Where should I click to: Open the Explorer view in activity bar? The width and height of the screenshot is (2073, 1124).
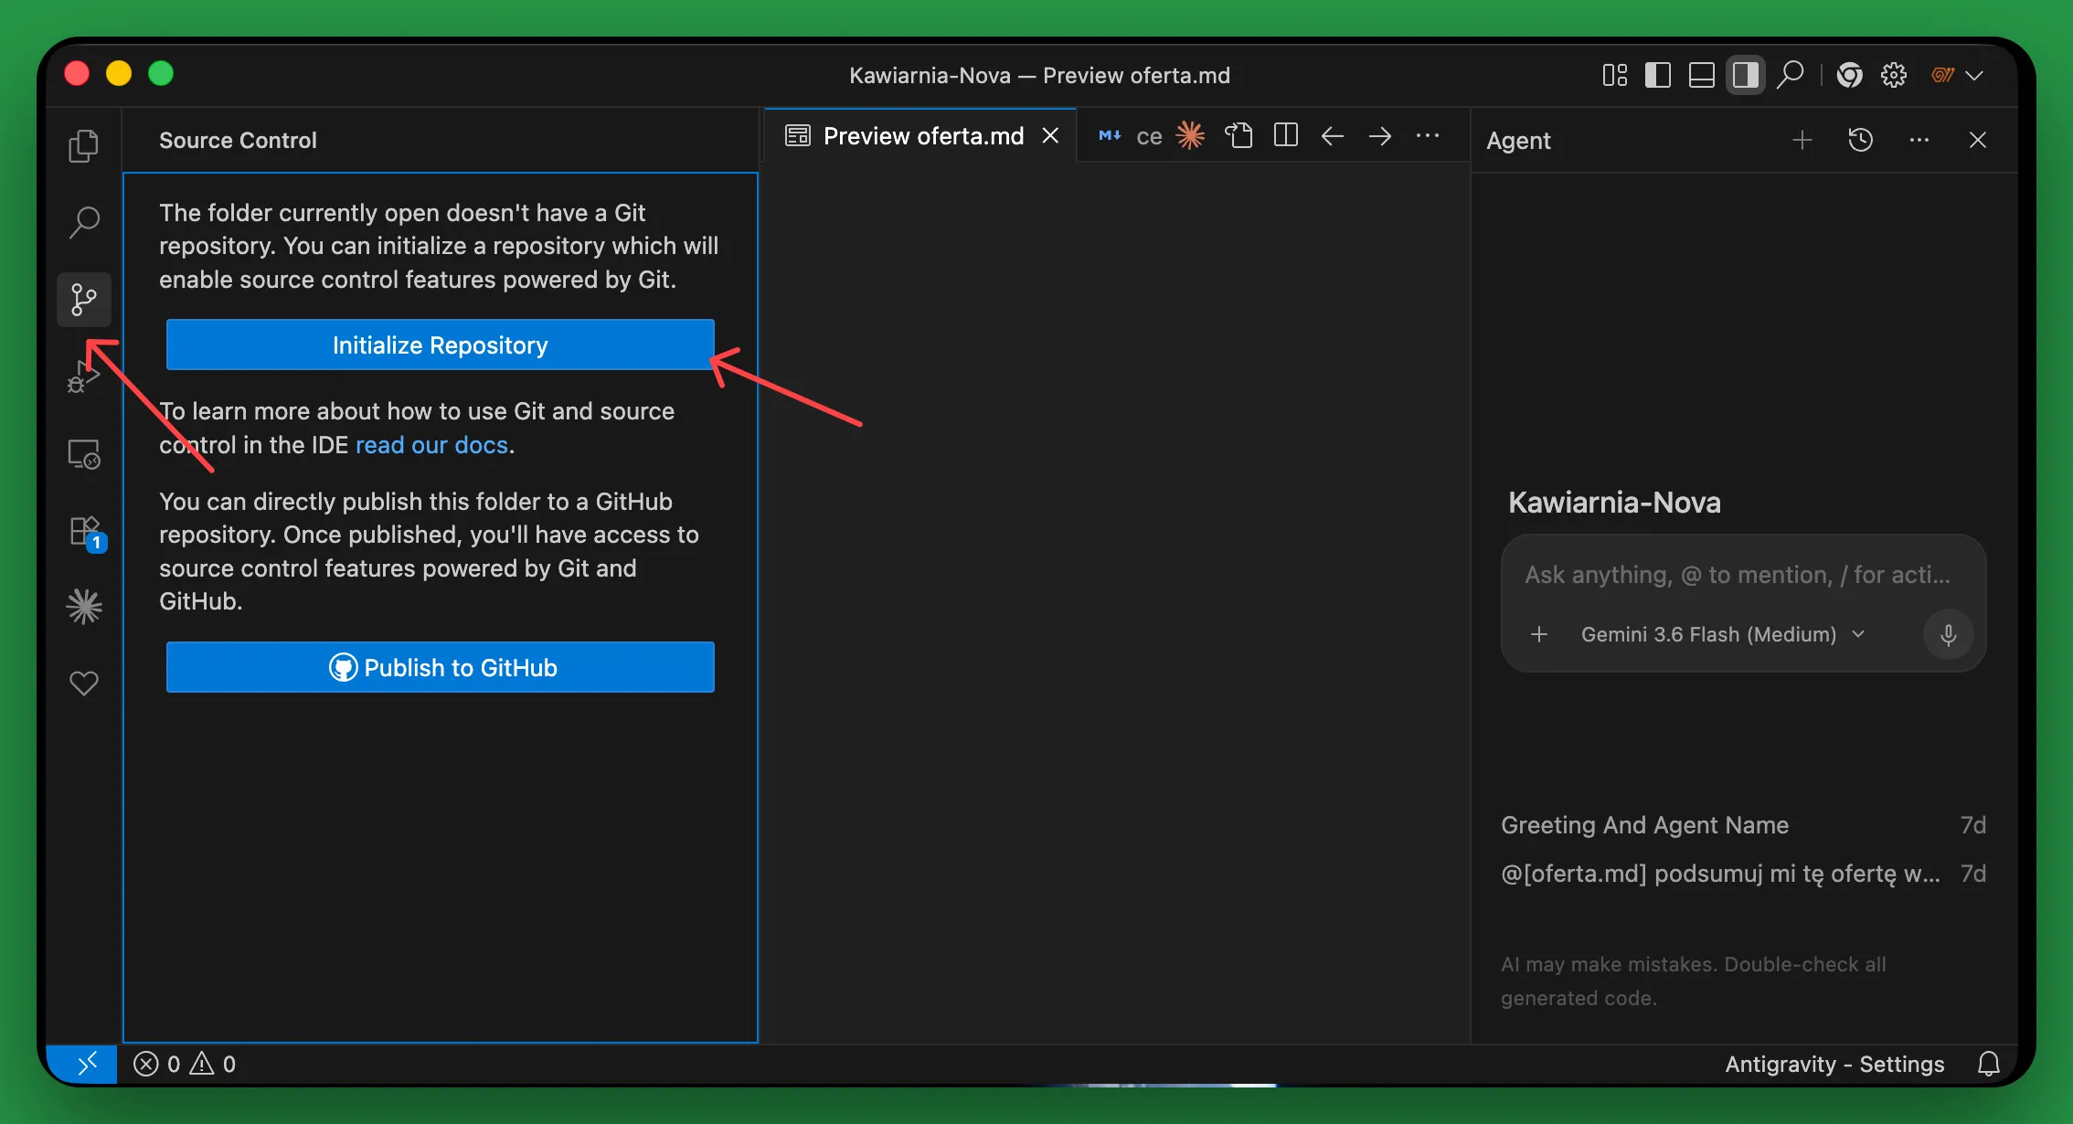point(84,146)
